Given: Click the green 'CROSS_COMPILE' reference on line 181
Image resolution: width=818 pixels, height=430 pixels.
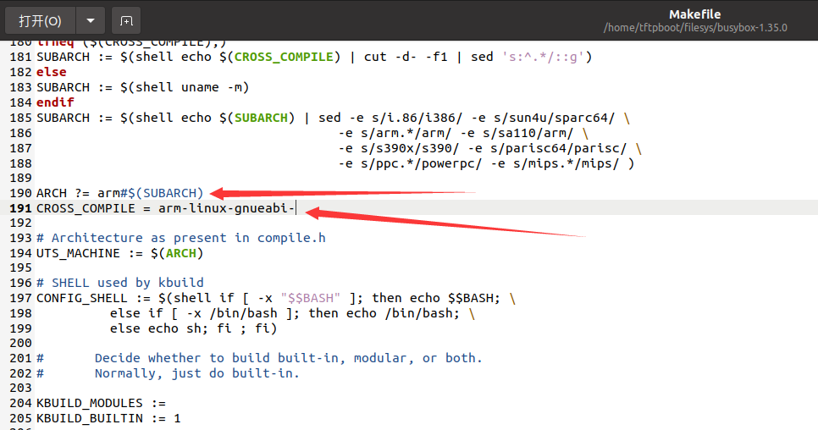Looking at the screenshot, I should coord(284,57).
